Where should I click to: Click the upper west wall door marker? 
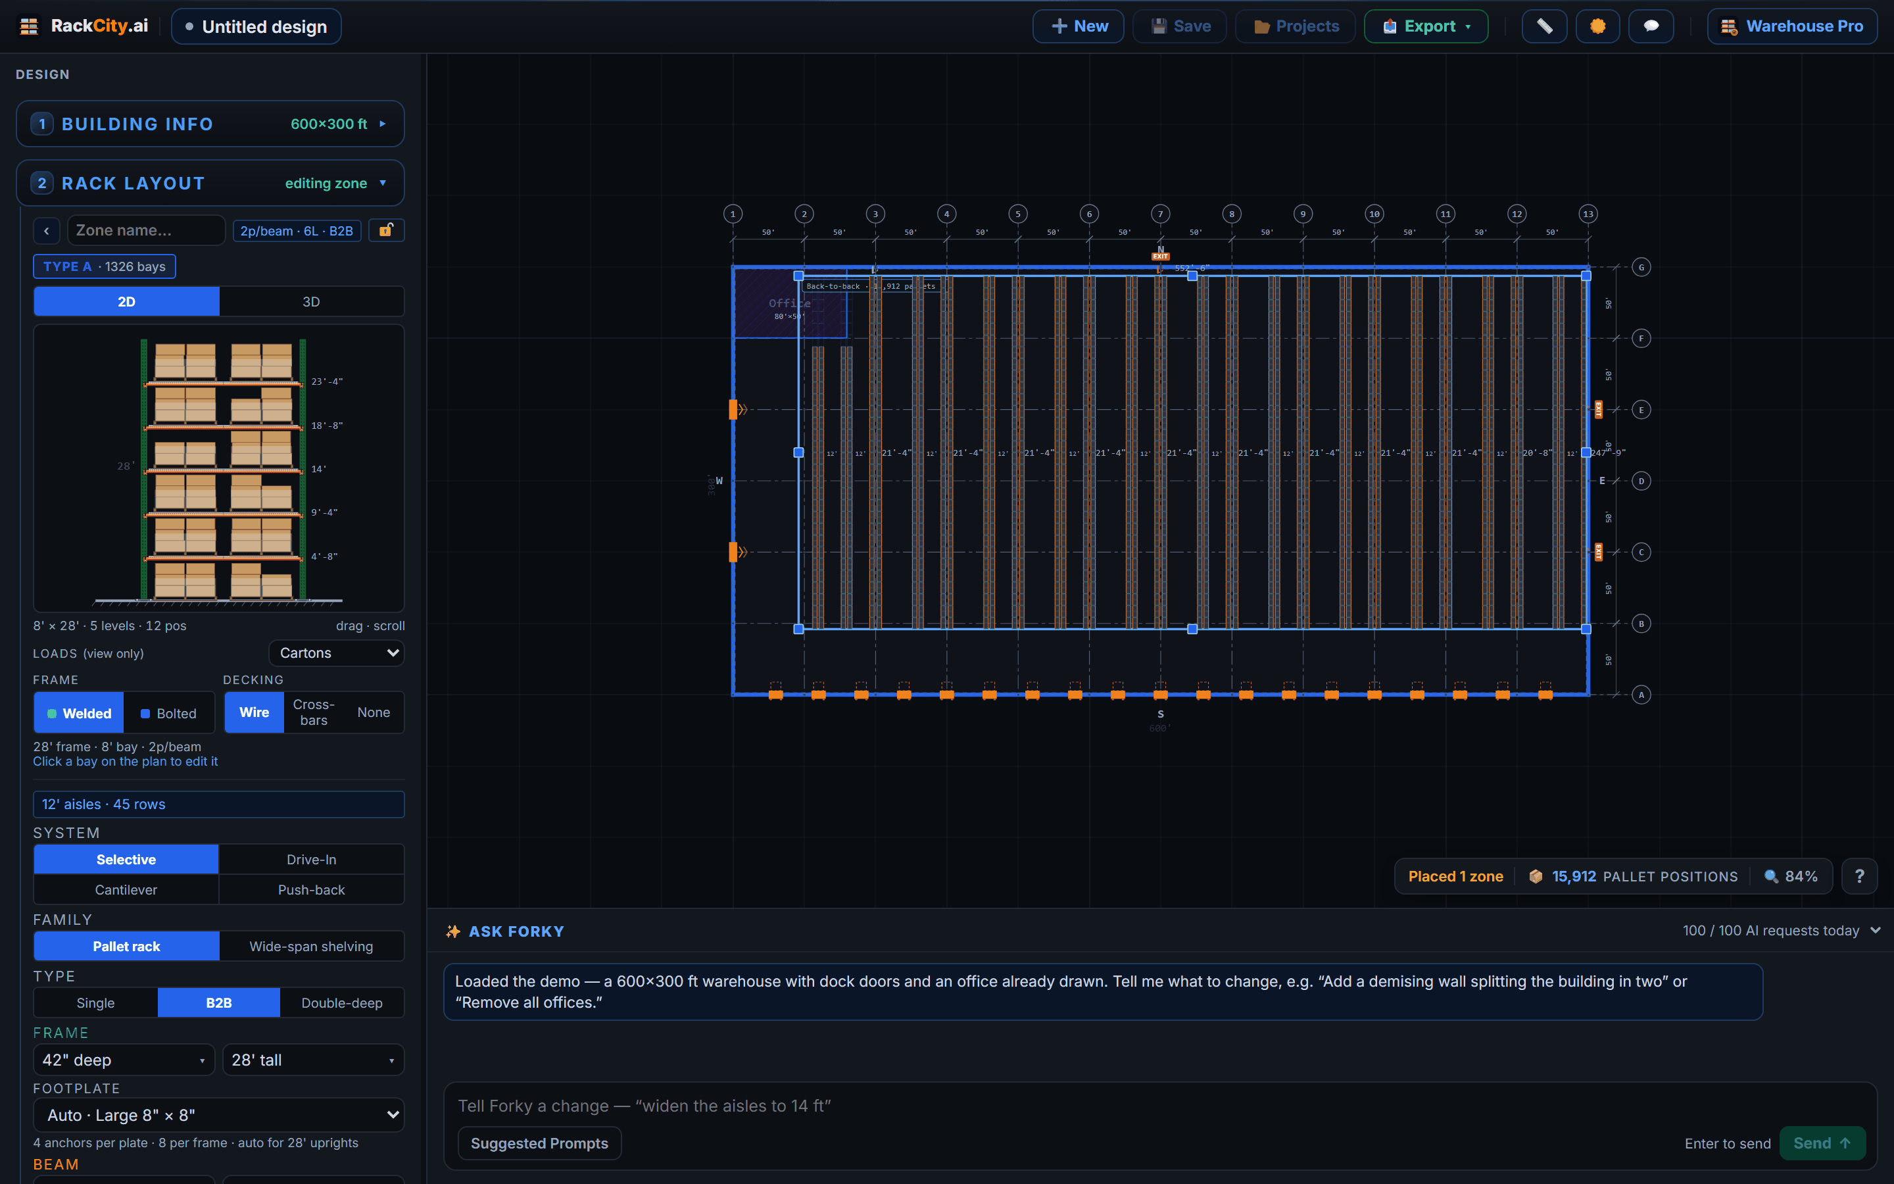click(733, 408)
